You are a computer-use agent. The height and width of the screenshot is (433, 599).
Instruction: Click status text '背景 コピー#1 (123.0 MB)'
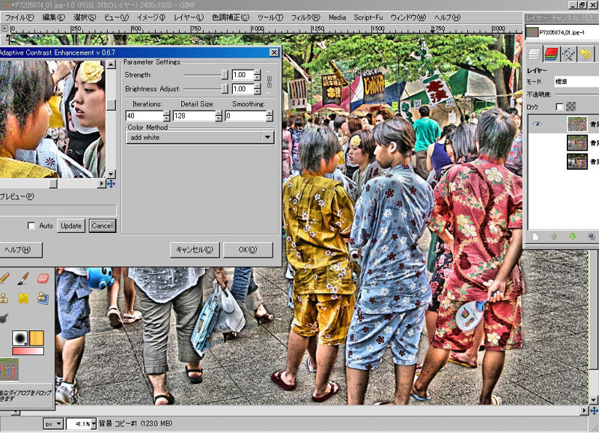[x=136, y=423]
